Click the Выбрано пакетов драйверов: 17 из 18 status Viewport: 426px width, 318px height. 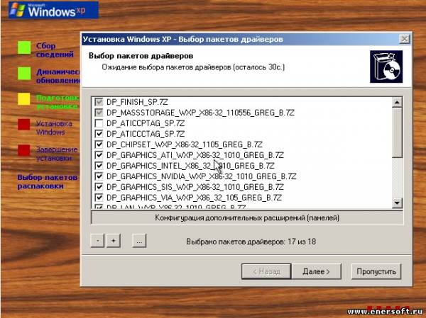coord(251,242)
